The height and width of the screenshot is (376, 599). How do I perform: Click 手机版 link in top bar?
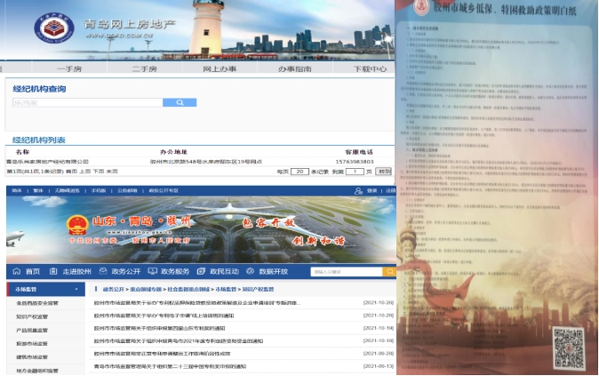point(98,191)
